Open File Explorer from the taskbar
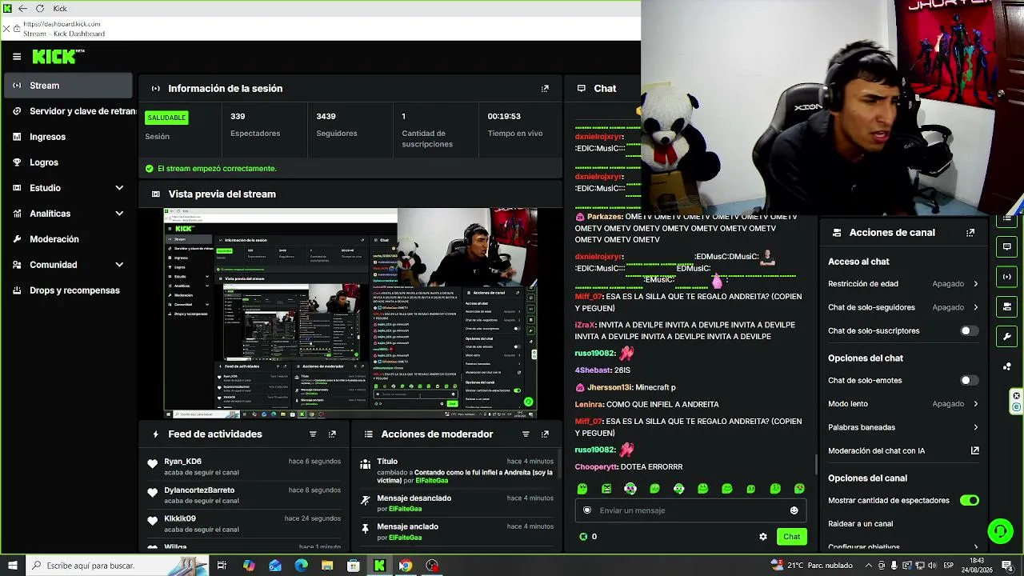Screen dimensions: 1024x576 (327, 566)
